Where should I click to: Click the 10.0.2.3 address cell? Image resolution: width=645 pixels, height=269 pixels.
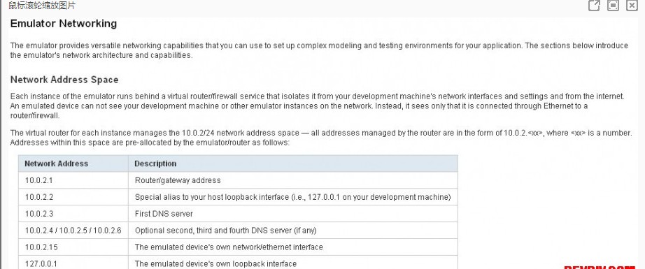(x=73, y=214)
